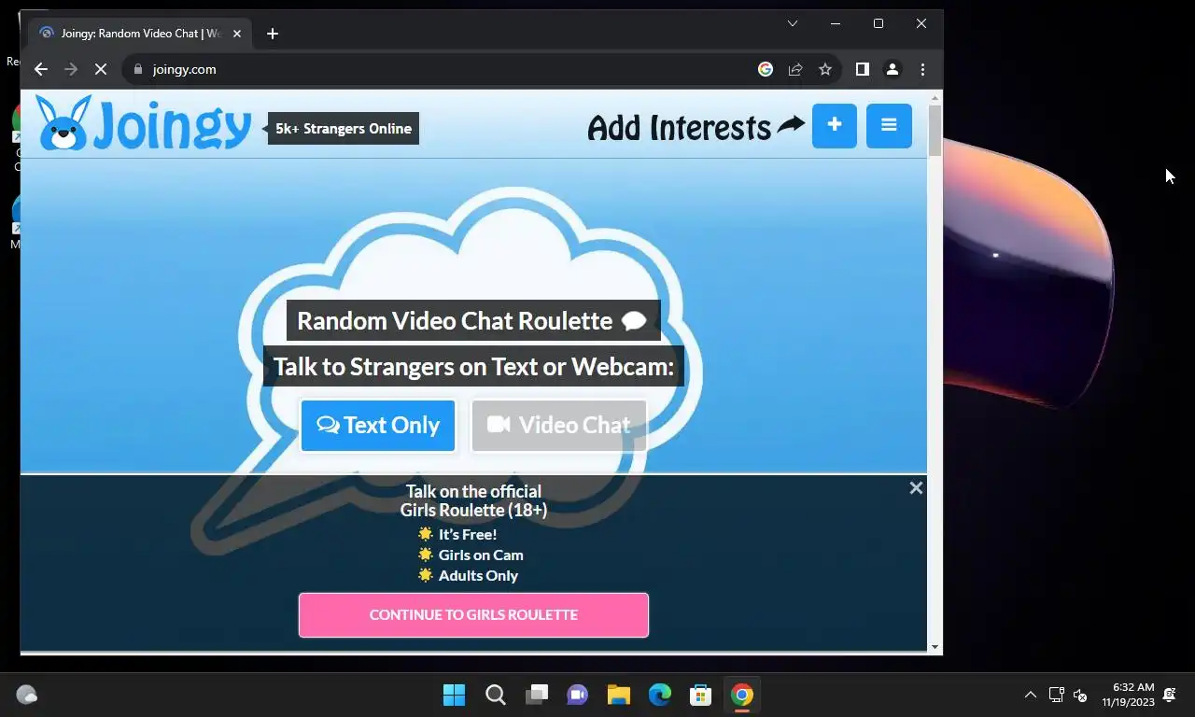The image size is (1195, 717).
Task: Open Task View on taskbar
Action: pyautogui.click(x=537, y=695)
